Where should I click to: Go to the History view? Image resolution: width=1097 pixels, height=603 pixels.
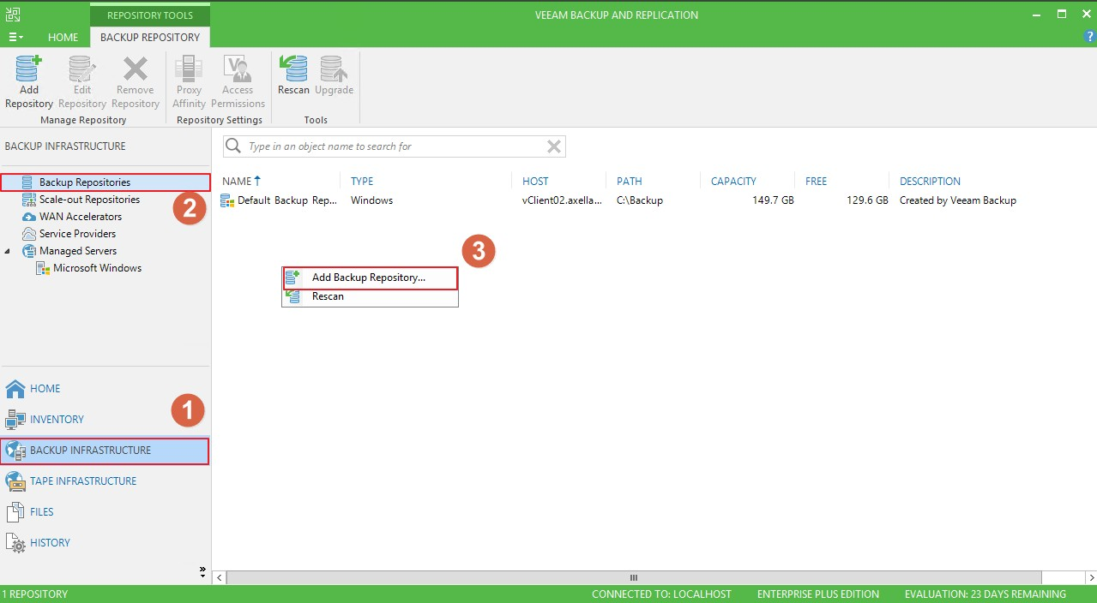[50, 542]
